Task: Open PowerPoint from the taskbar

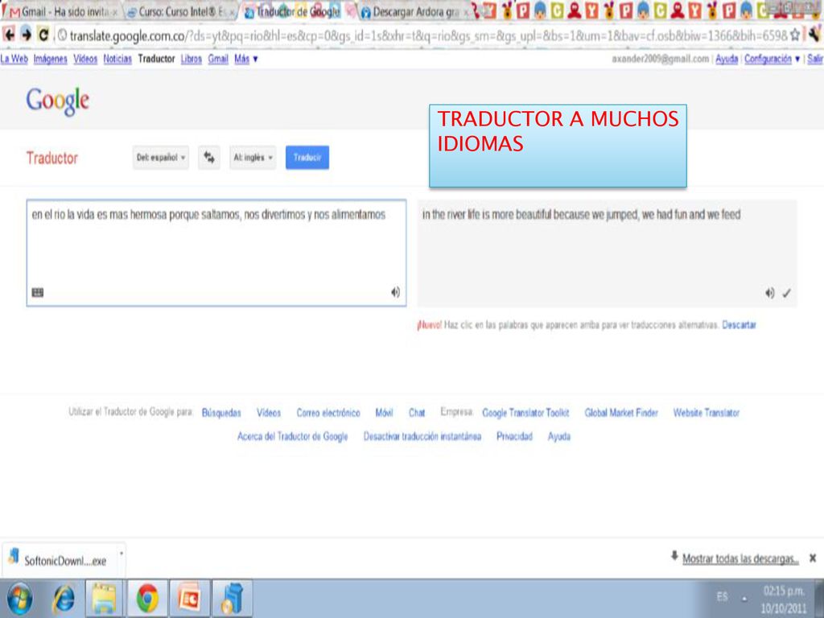Action: [x=190, y=599]
